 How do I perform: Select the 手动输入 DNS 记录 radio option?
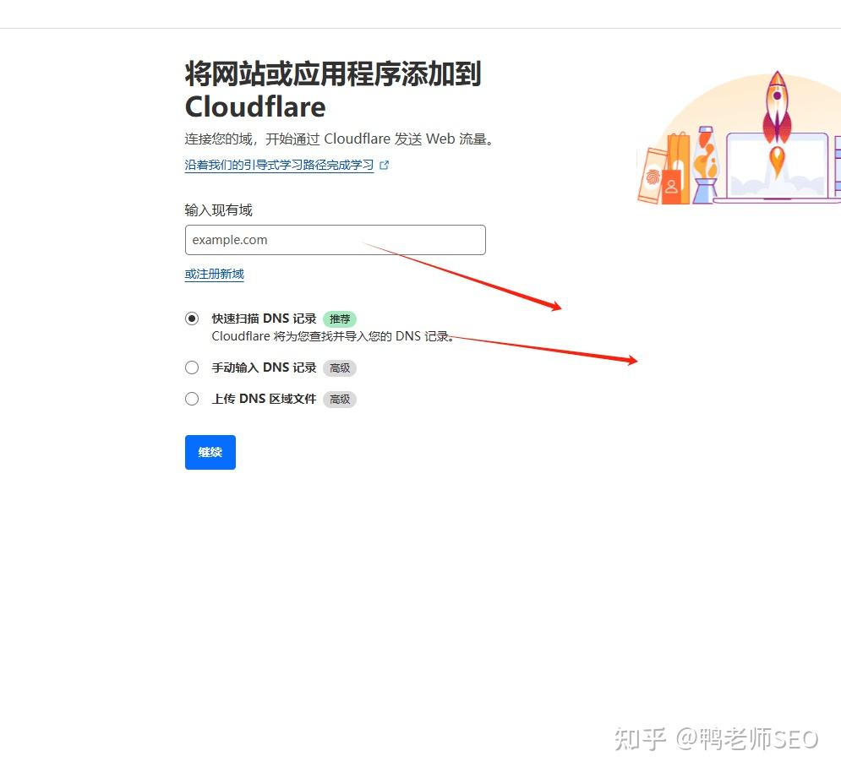click(x=192, y=367)
